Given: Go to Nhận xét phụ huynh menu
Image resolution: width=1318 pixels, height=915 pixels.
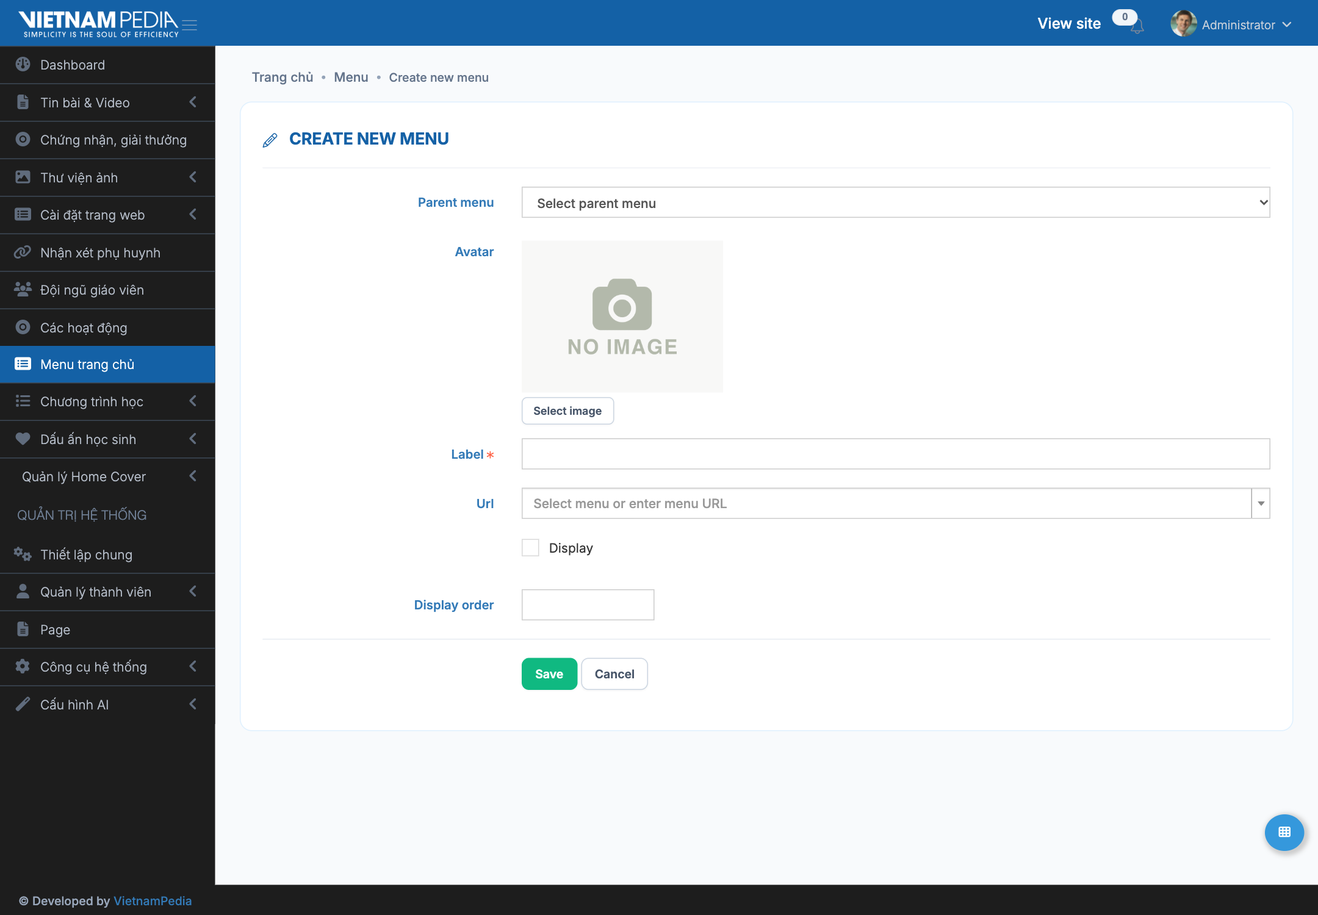Looking at the screenshot, I should coord(107,253).
